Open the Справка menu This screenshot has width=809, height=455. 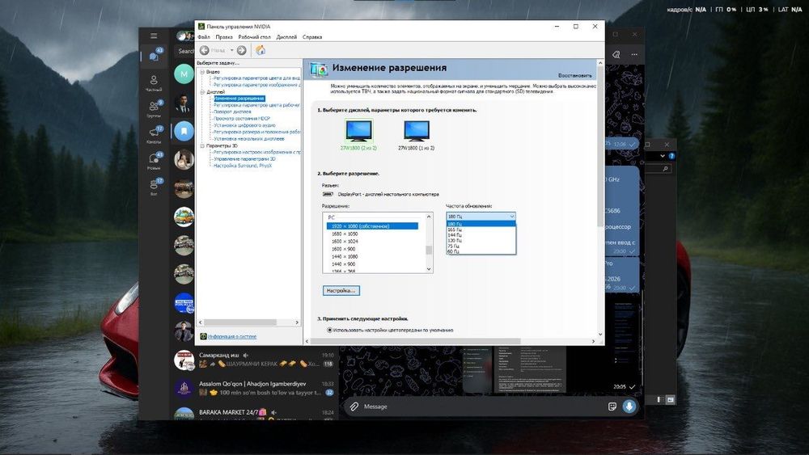pyautogui.click(x=312, y=37)
